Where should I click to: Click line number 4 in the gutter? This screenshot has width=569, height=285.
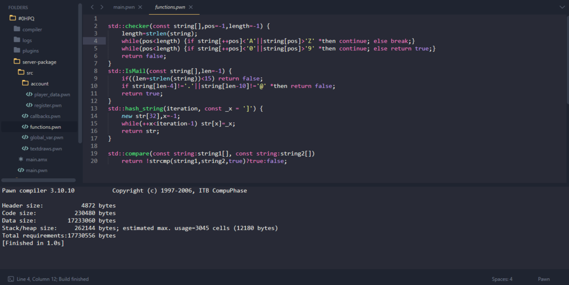96,41
